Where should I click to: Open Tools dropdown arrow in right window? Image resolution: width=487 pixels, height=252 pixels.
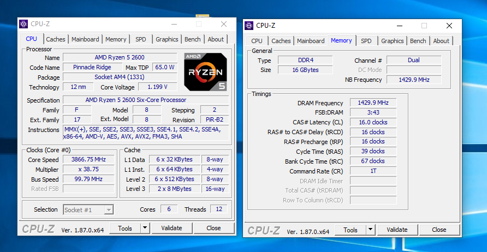click(x=371, y=230)
